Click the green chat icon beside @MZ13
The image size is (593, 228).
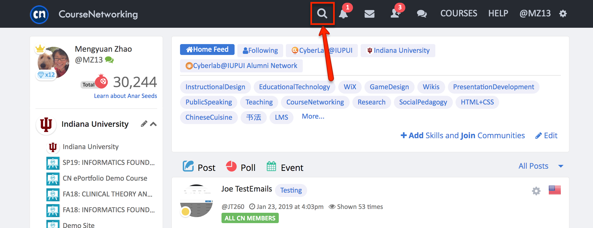(x=109, y=60)
